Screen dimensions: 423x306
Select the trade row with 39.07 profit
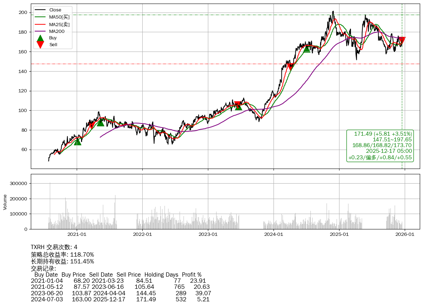pyautogui.click(x=120, y=293)
